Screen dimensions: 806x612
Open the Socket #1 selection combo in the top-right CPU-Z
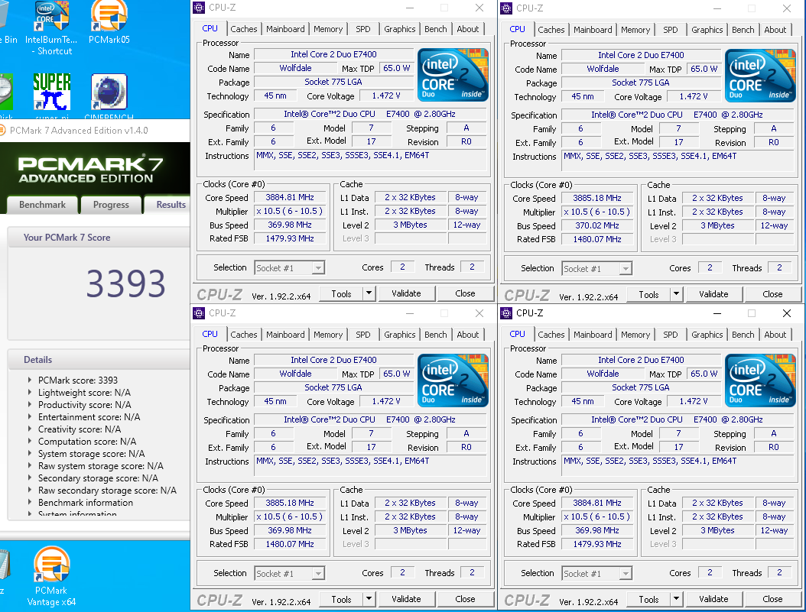click(596, 268)
